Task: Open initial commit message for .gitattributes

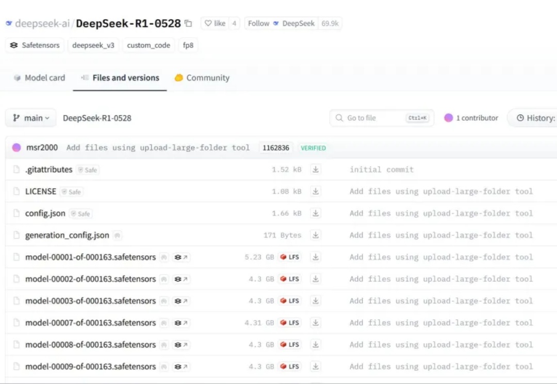Action: coord(382,170)
